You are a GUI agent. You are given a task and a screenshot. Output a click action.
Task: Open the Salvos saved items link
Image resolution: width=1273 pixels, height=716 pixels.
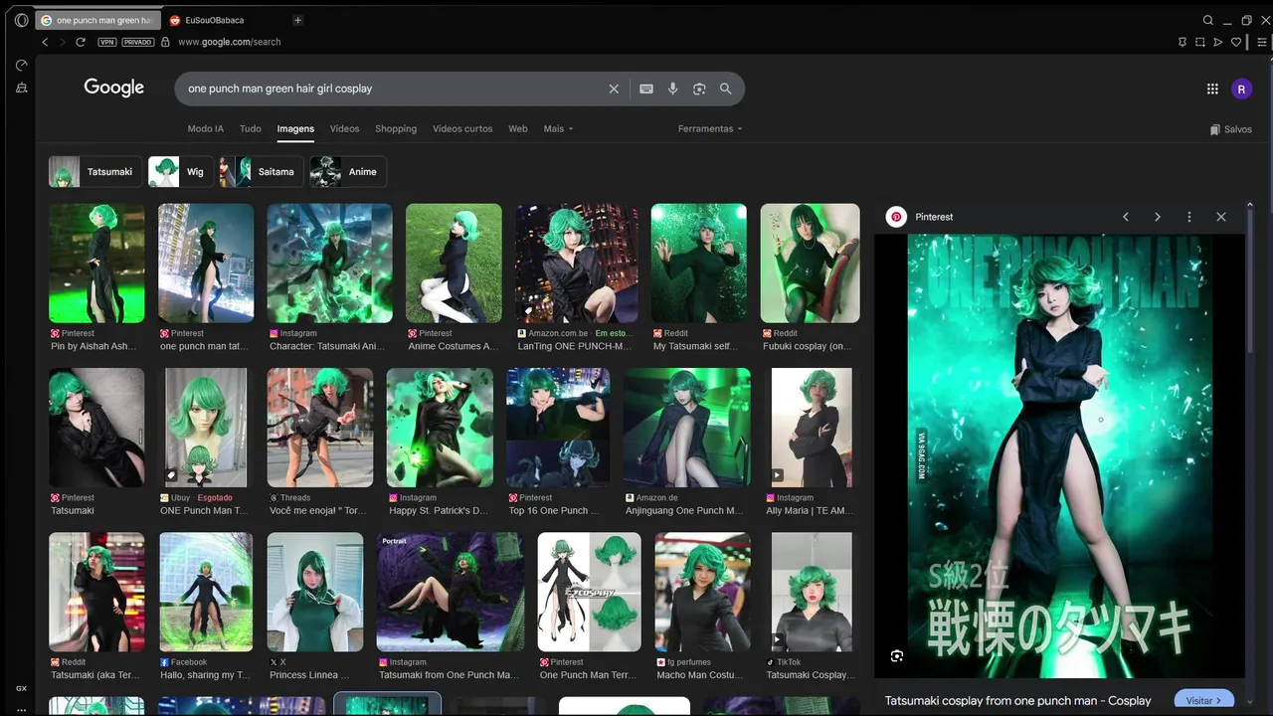click(1231, 129)
